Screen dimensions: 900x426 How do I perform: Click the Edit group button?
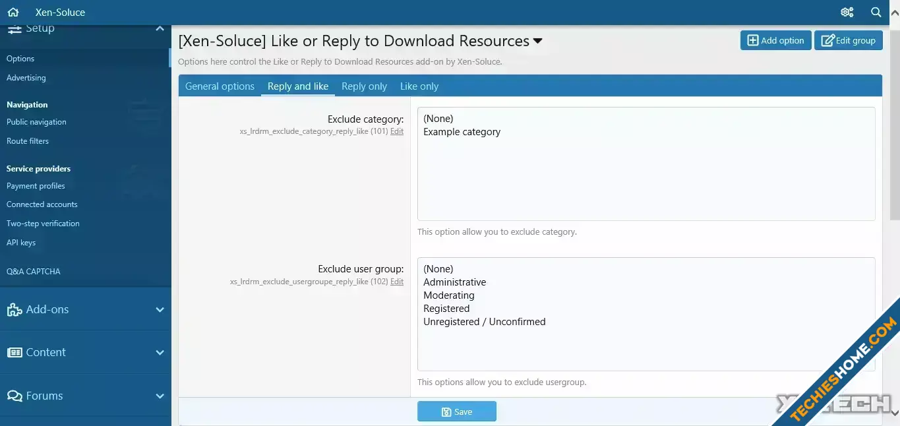click(x=849, y=40)
